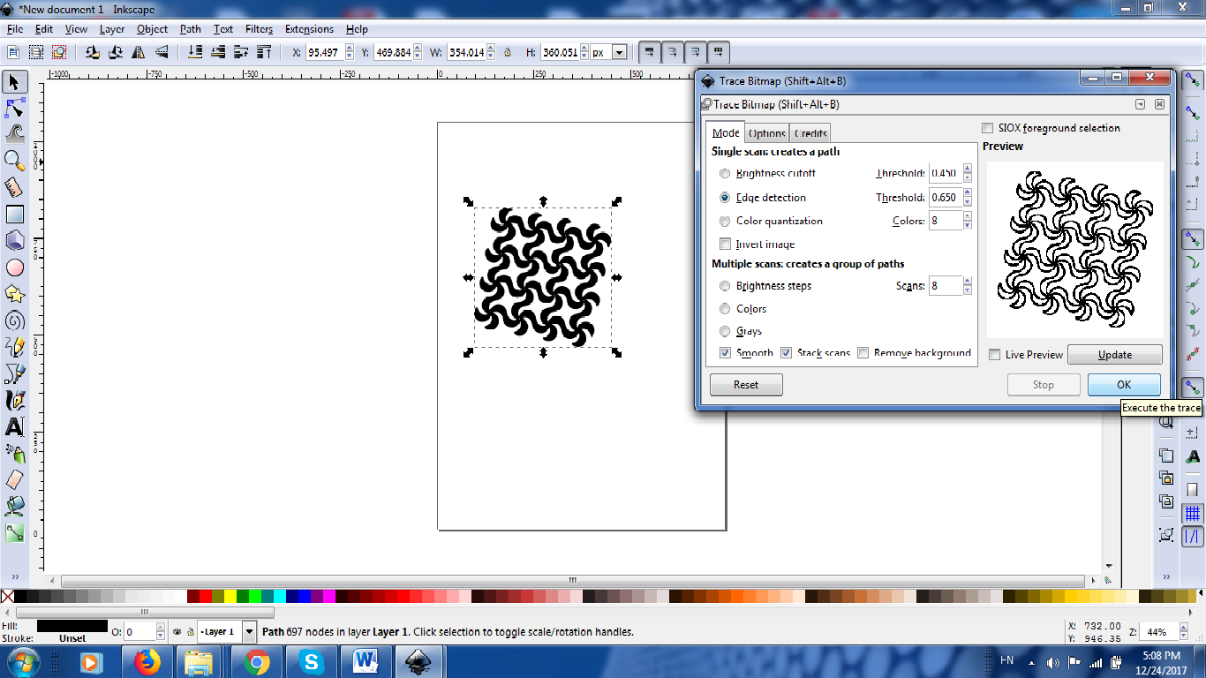Adjust Edge detection threshold stepper
This screenshot has width=1206, height=678.
point(968,198)
